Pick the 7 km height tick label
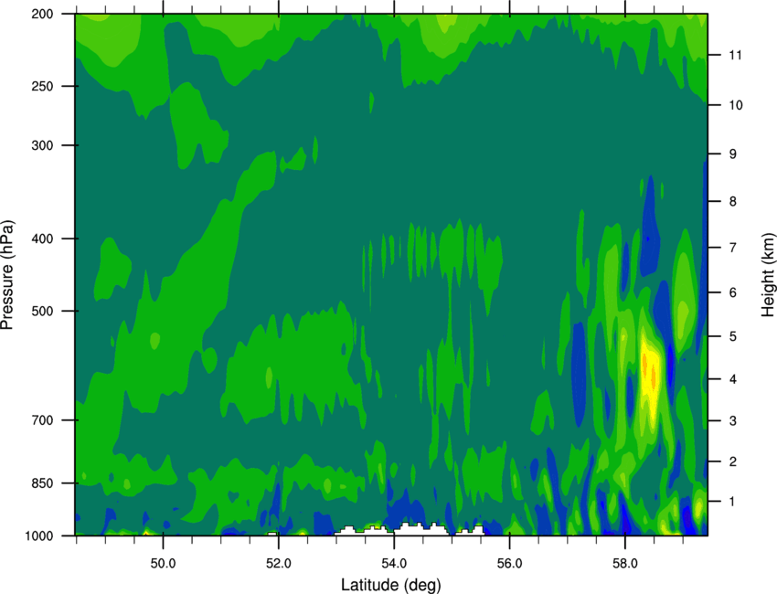The width and height of the screenshot is (777, 594). [733, 248]
